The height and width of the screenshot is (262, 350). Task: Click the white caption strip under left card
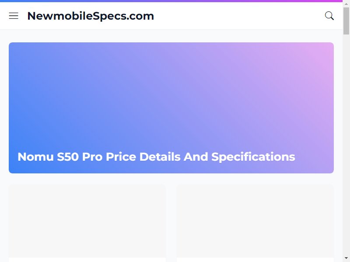(x=87, y=260)
